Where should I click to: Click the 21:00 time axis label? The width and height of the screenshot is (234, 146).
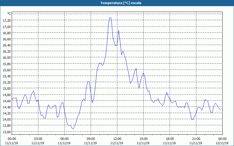tap(196, 139)
